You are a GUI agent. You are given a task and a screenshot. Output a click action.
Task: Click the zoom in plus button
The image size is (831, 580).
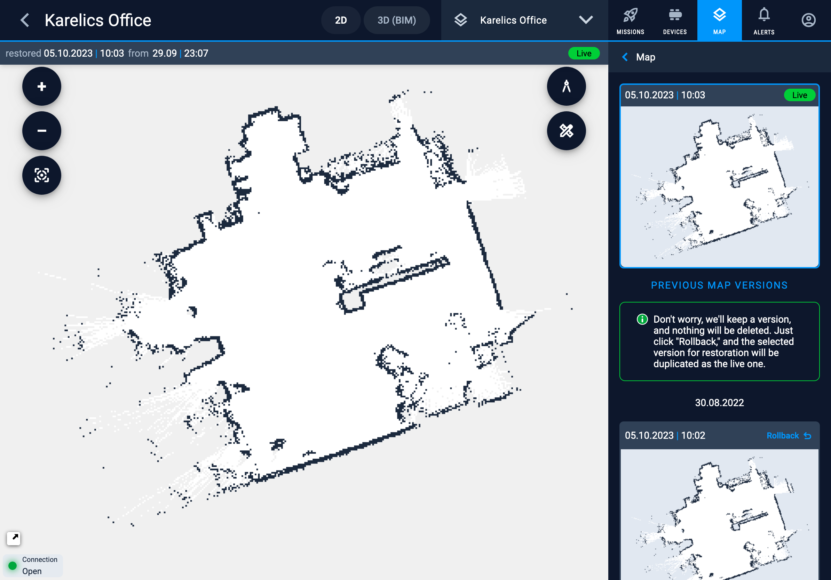[42, 87]
